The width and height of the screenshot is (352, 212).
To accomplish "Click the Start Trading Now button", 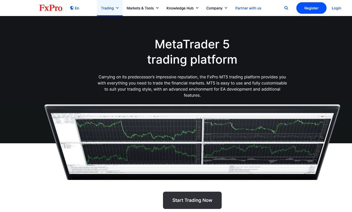I will click(x=192, y=200).
